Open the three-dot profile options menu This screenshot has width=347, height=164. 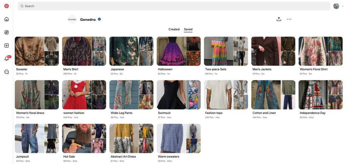(289, 19)
